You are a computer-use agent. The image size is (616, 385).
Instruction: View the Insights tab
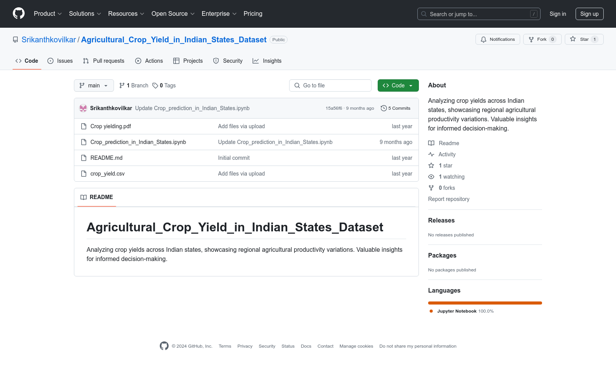267,61
